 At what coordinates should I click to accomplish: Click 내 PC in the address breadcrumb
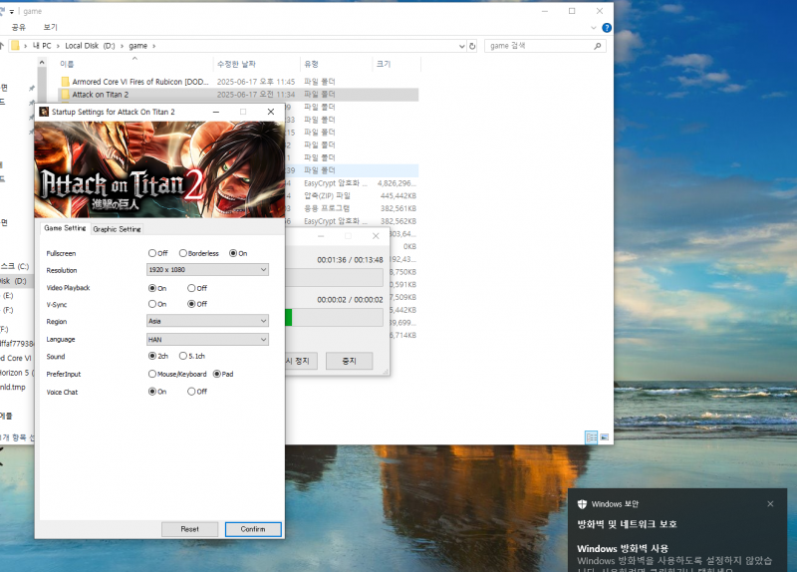[x=42, y=46]
